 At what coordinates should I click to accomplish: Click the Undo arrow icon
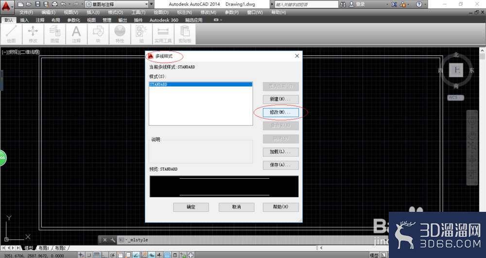tap(63, 4)
